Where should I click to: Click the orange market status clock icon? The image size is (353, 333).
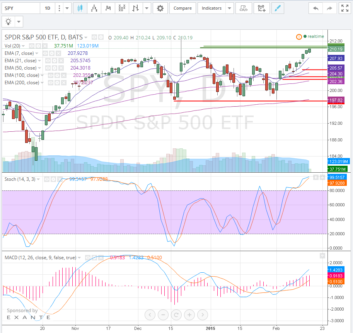coord(299,37)
